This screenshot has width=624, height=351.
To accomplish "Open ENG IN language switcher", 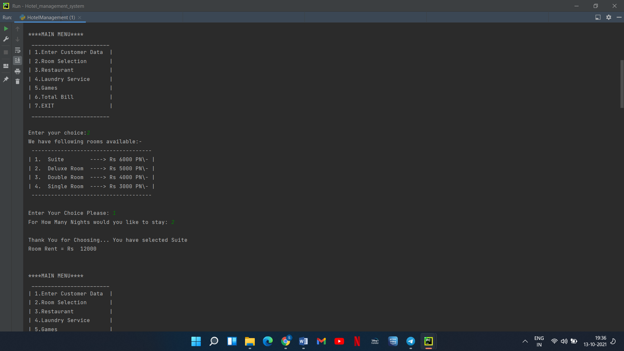I will tap(539, 341).
